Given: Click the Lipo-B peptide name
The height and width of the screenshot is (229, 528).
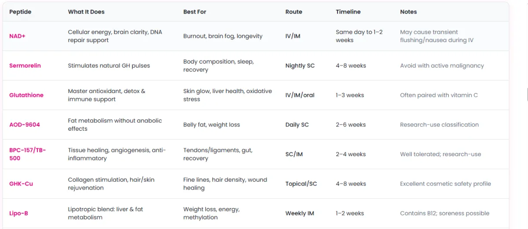Looking at the screenshot, I should [19, 213].
